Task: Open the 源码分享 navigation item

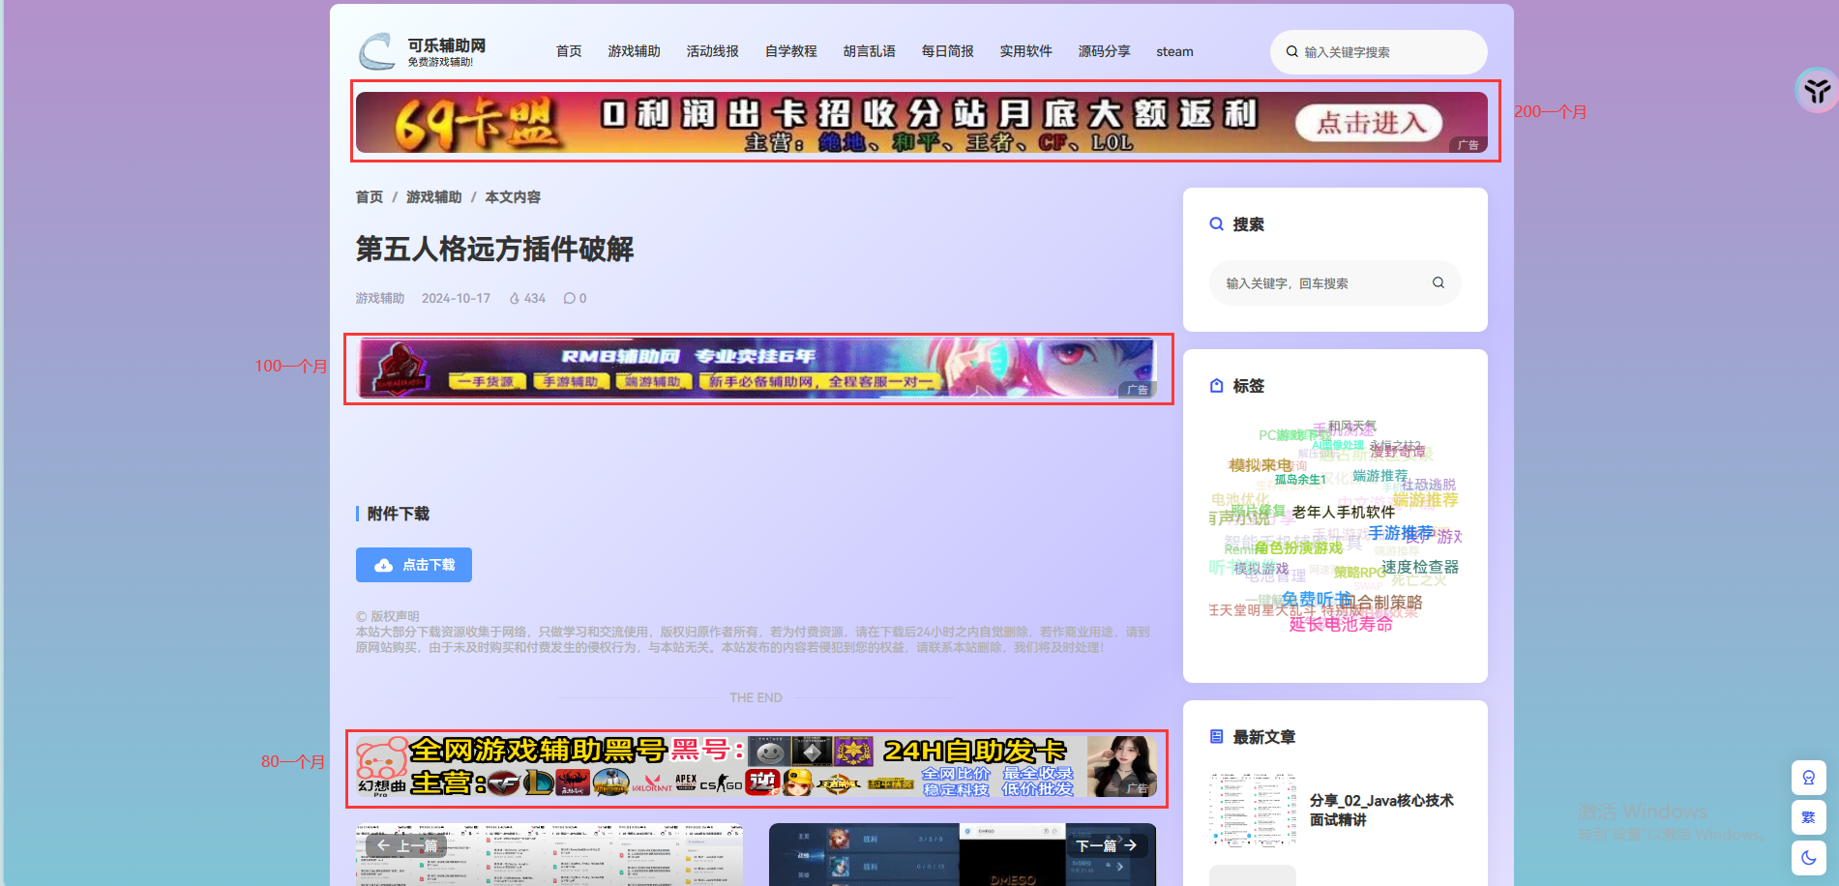Action: tap(1104, 51)
